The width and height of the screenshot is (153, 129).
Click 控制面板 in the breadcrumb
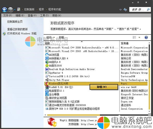tap(29, 9)
